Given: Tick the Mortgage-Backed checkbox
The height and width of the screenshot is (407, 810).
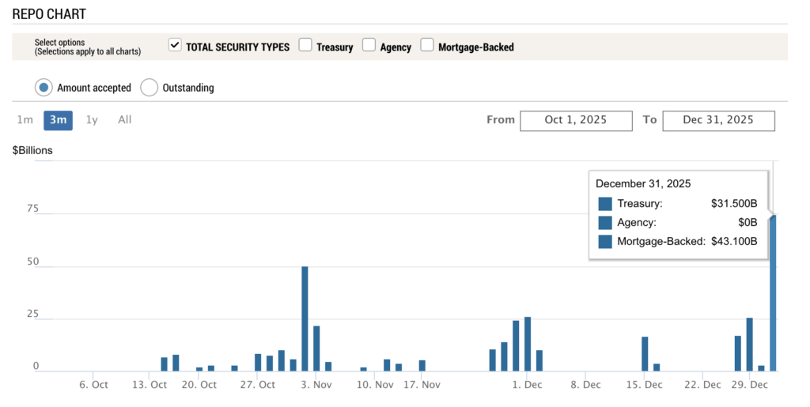Looking at the screenshot, I should (x=427, y=46).
